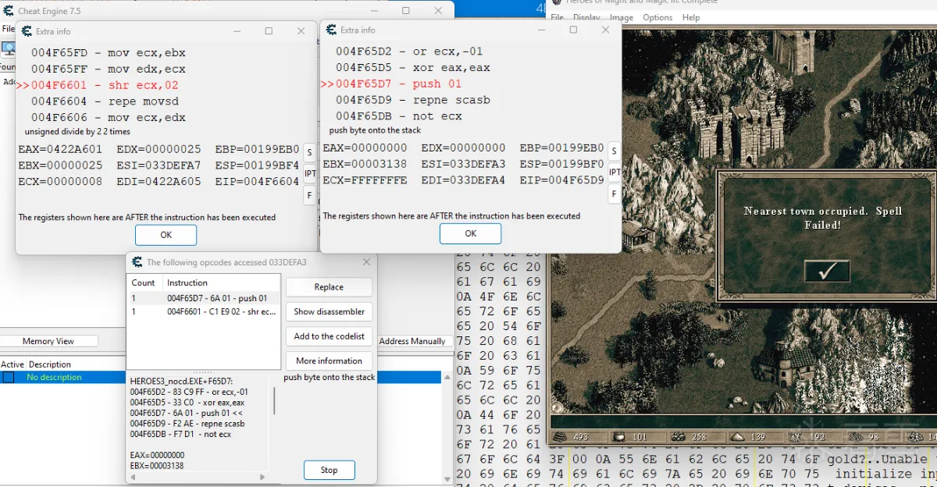Confirm the spell failed dialog checkmark
The image size is (937, 487).
pos(826,271)
